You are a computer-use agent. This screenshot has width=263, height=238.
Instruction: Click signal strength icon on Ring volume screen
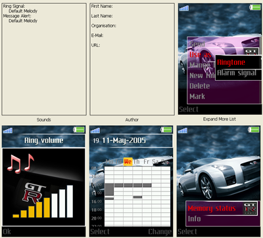pos(8,130)
